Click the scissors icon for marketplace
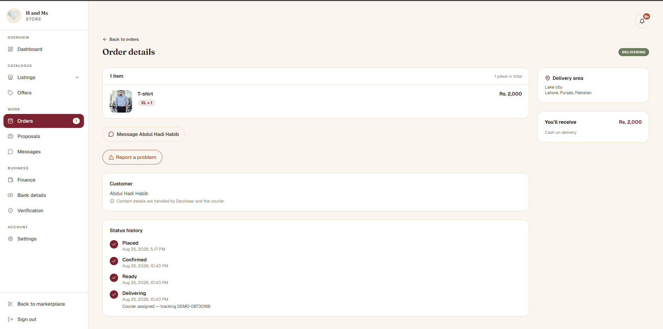The width and height of the screenshot is (663, 329). pos(10,304)
